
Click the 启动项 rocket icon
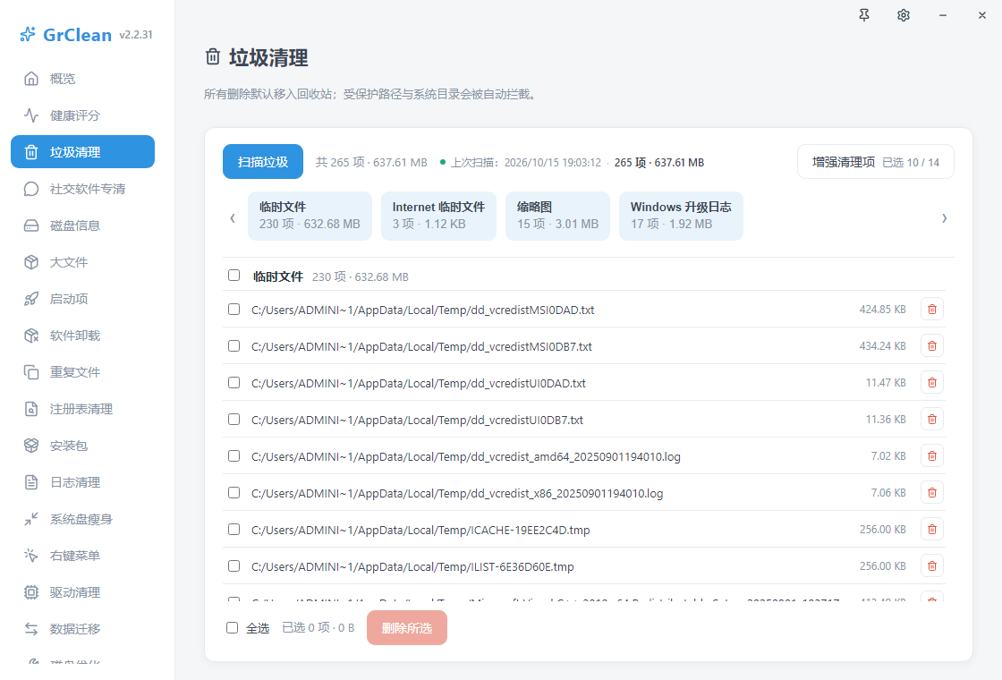point(31,299)
